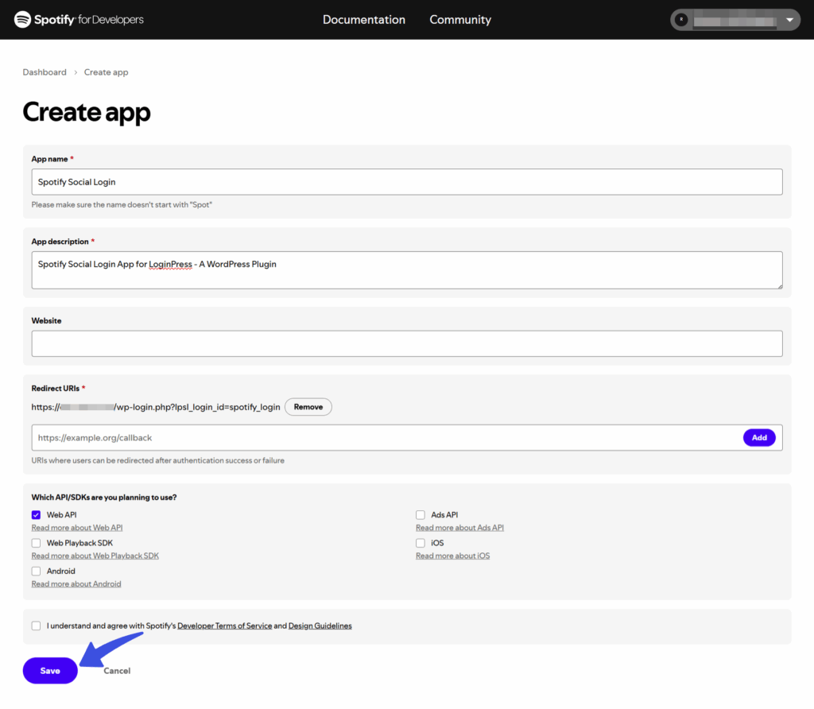Click the 'Create app' page heading
This screenshot has height=709, width=814.
pyautogui.click(x=87, y=111)
